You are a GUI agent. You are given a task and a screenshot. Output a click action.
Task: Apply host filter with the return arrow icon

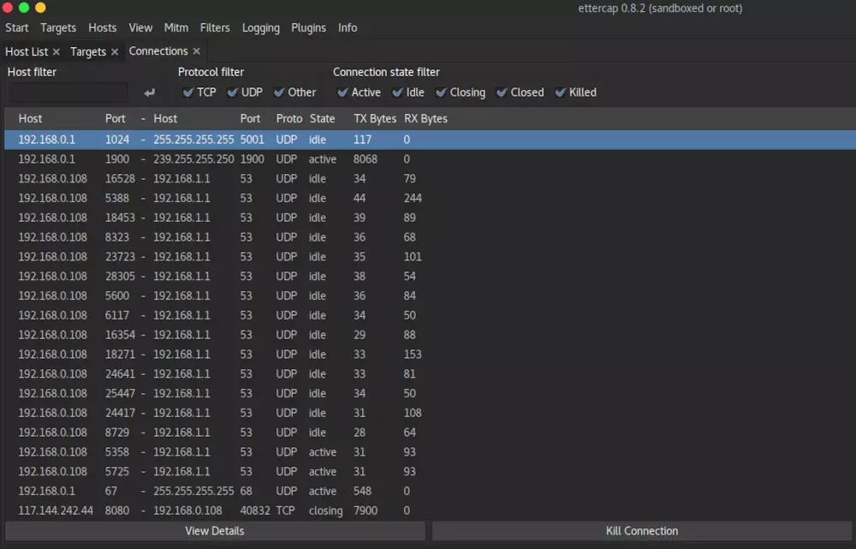(150, 92)
